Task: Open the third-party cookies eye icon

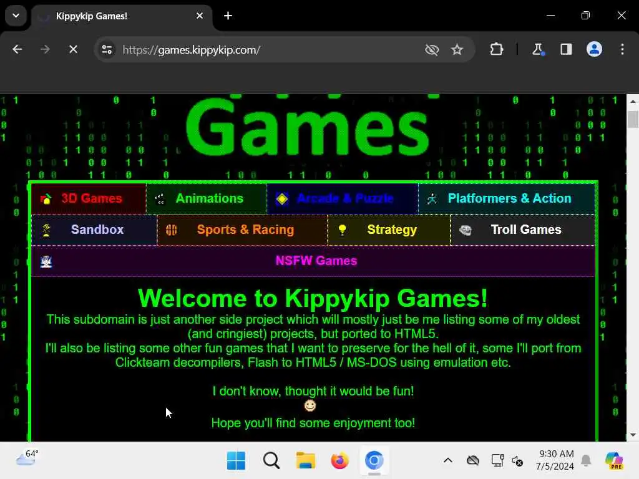Action: tap(432, 50)
